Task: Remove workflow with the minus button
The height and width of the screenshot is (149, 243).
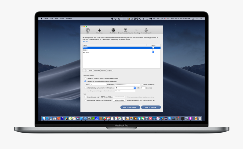Action: 87,70
